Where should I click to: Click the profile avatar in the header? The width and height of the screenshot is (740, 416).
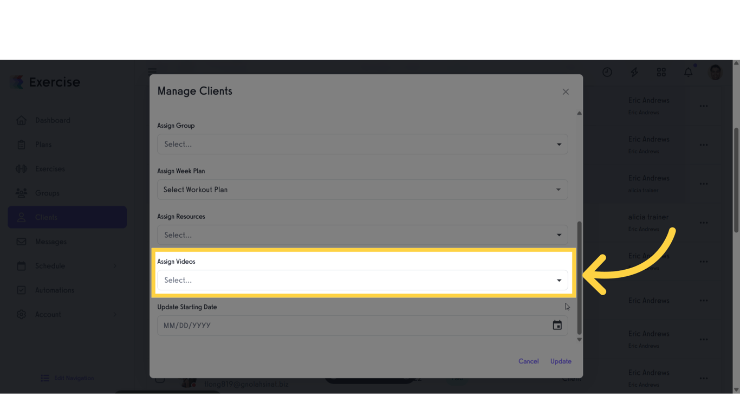pyautogui.click(x=715, y=72)
